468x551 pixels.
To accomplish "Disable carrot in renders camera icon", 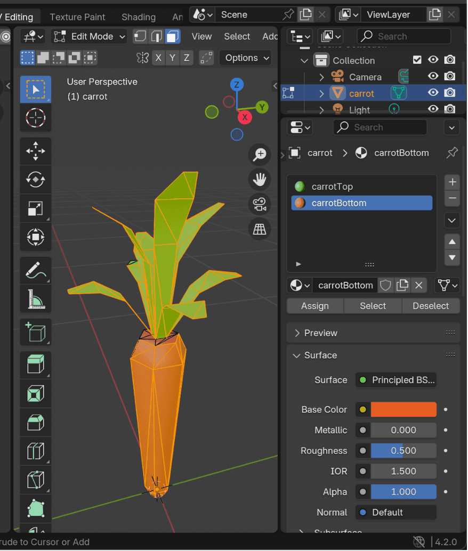I will tap(450, 92).
